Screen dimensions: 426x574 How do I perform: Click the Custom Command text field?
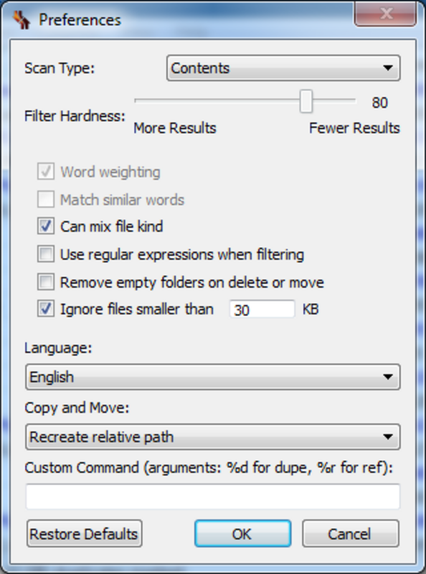(x=212, y=496)
